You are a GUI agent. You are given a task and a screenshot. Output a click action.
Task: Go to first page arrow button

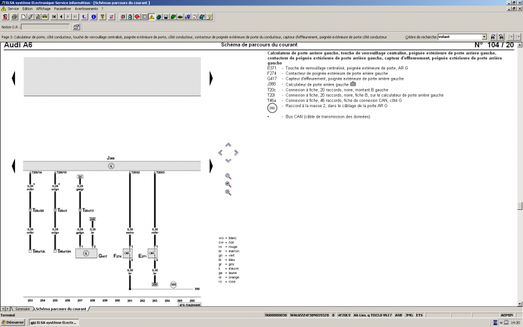pyautogui.click(x=54, y=17)
